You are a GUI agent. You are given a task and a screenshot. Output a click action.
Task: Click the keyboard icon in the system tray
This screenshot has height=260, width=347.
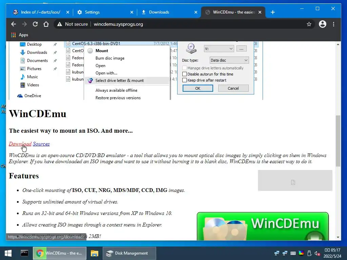tap(293, 253)
